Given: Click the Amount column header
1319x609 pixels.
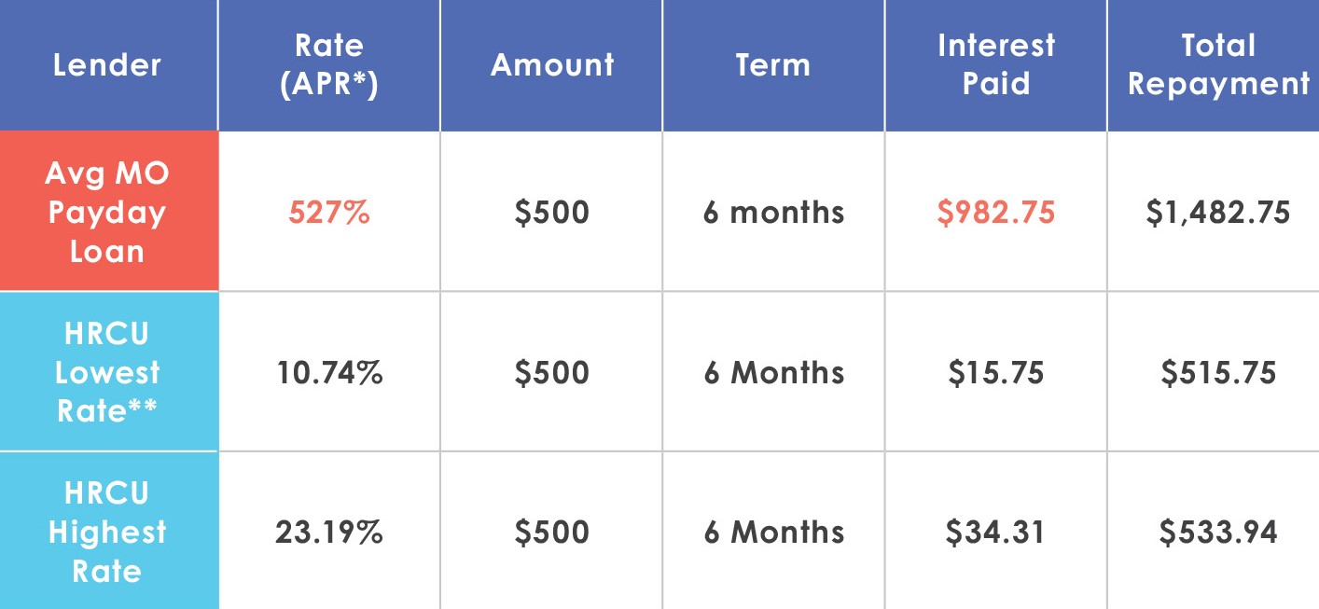Looking at the screenshot, I should click(x=552, y=65).
